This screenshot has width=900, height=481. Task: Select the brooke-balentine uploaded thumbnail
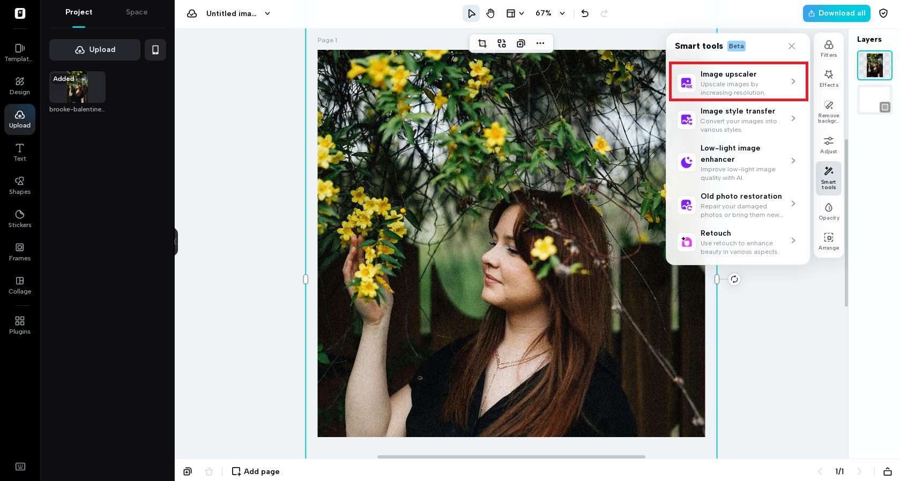tap(77, 87)
